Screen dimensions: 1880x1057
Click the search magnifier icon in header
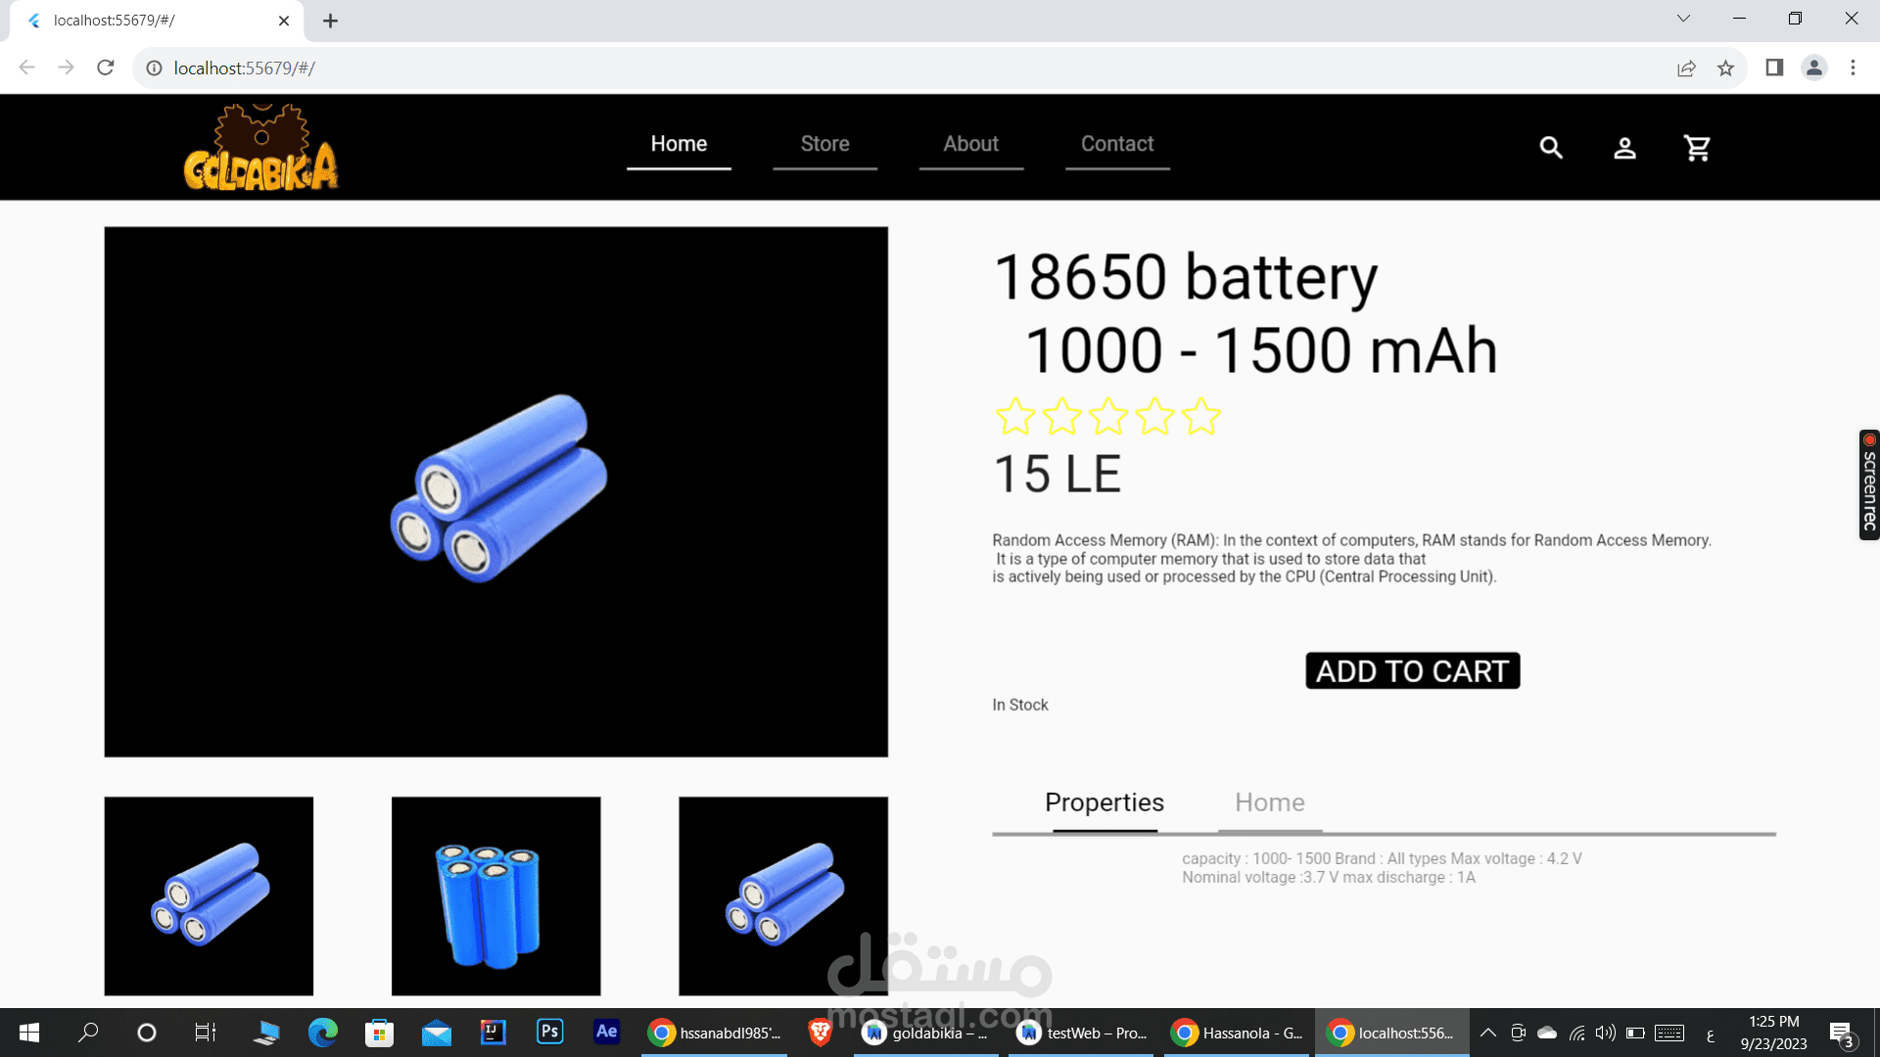[1550, 148]
